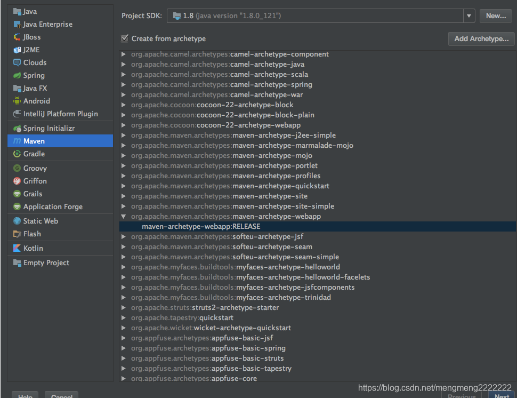
Task: Select Java Enterprise project type
Action: coord(60,25)
